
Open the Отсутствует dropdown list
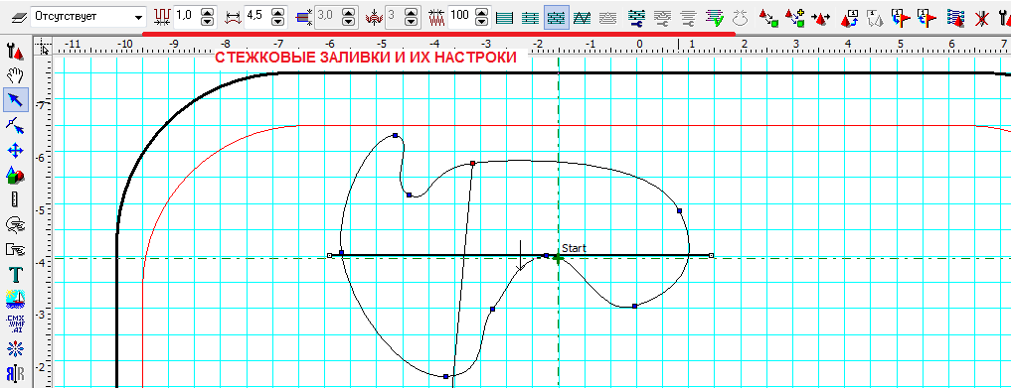click(138, 18)
